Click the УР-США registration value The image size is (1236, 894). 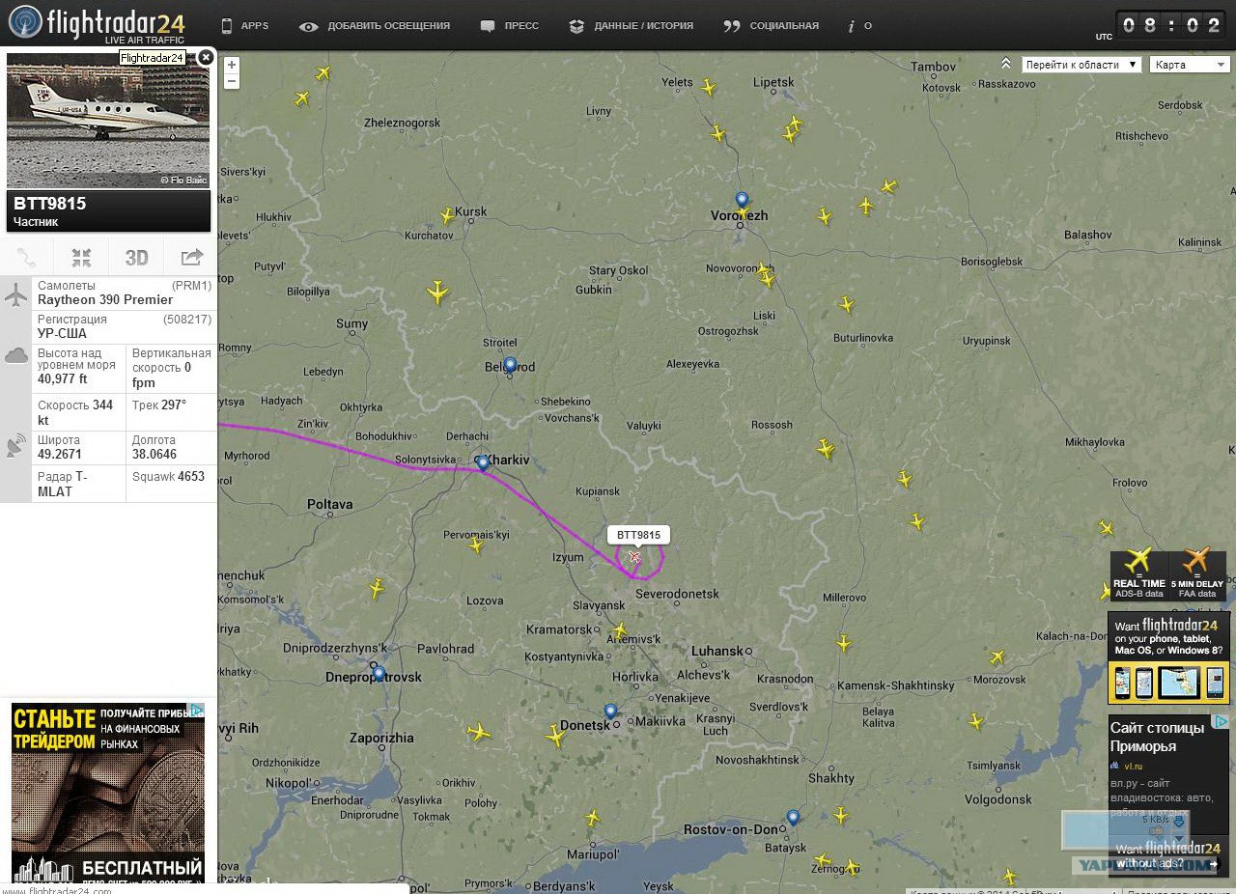coord(62,334)
